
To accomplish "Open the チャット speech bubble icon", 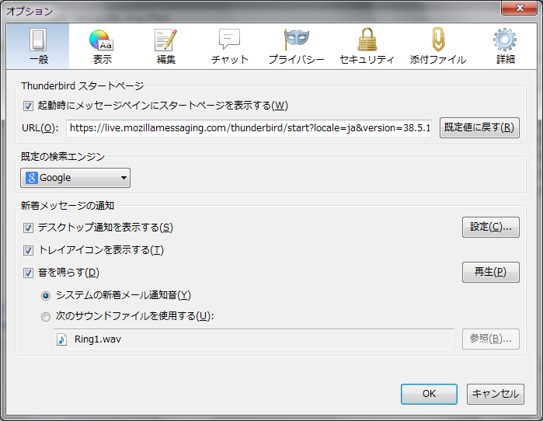I will coord(229,39).
